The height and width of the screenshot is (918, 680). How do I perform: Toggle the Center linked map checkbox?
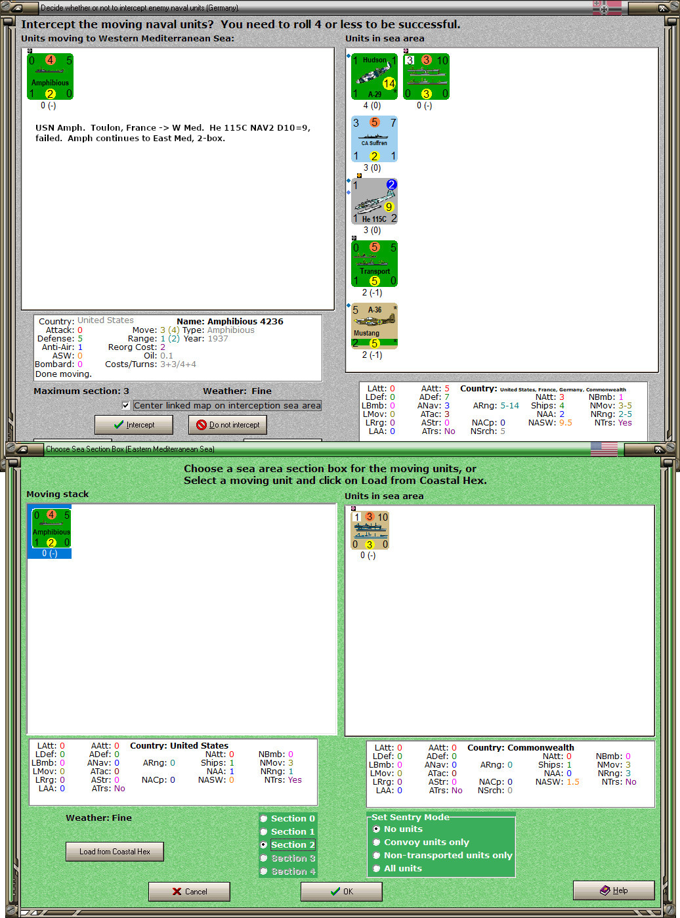pos(125,405)
